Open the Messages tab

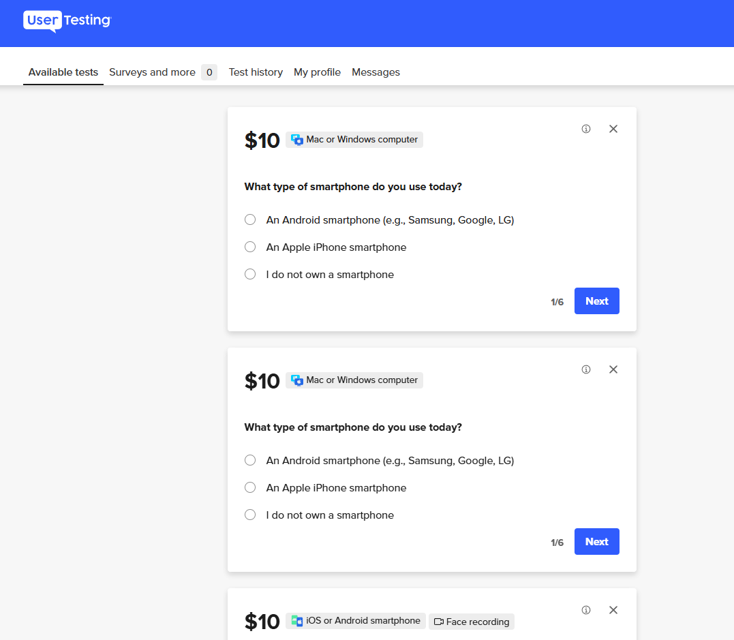(376, 72)
